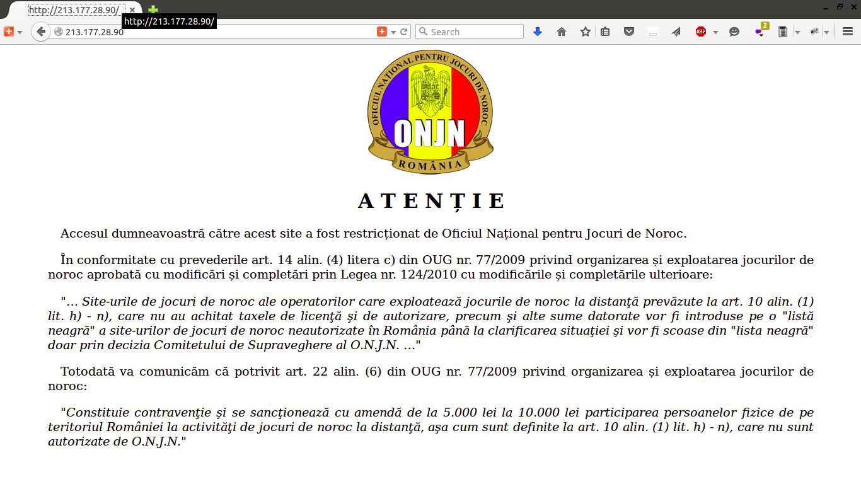Expand dropdown beside the far-left red plus icon
This screenshot has height=484, width=861.
(20, 32)
